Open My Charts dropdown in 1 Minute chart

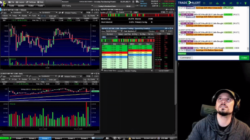pos(93,16)
